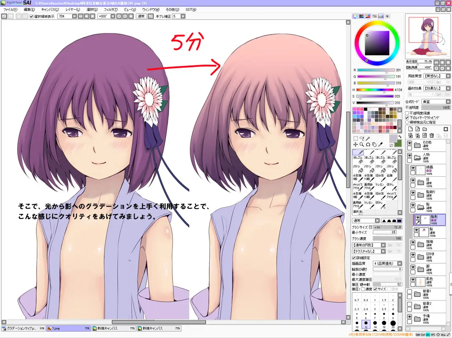The image size is (452, 338).
Task: Open 描画品質 quality dropdown
Action: 400,264
